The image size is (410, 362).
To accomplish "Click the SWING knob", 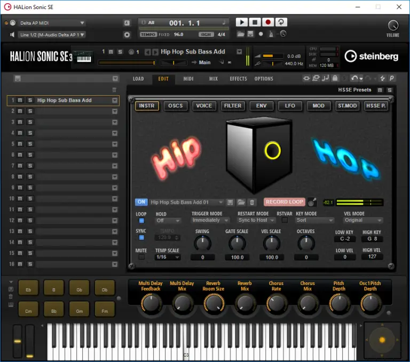I will tap(202, 243).
